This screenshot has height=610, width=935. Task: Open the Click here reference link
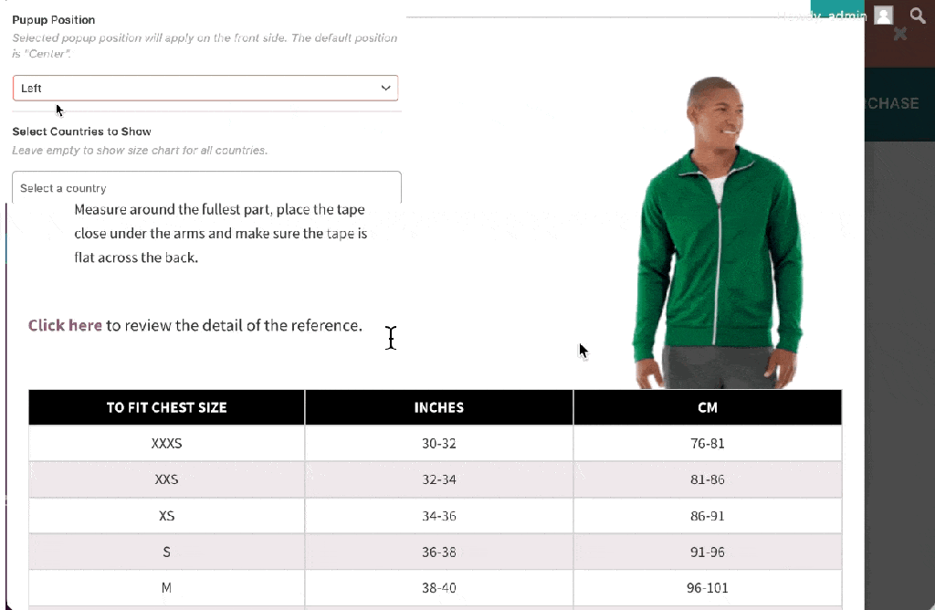[x=65, y=325]
